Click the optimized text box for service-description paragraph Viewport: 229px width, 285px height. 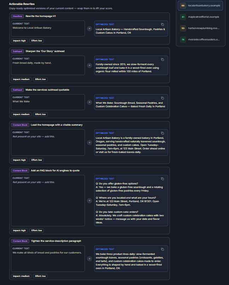131,259
